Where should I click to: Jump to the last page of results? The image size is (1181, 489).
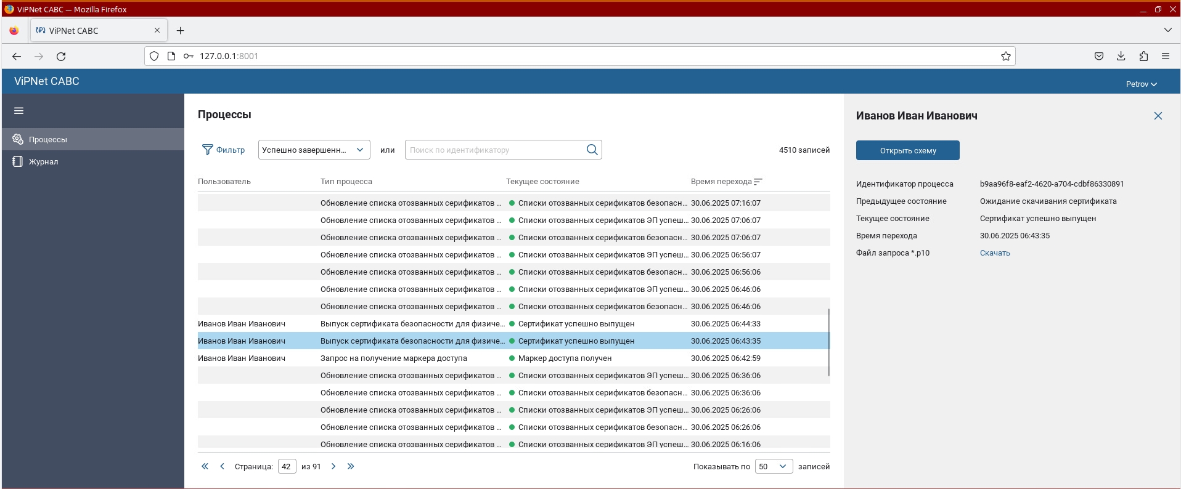(x=351, y=466)
